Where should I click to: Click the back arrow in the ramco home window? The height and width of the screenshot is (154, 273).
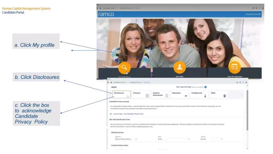click(x=97, y=8)
